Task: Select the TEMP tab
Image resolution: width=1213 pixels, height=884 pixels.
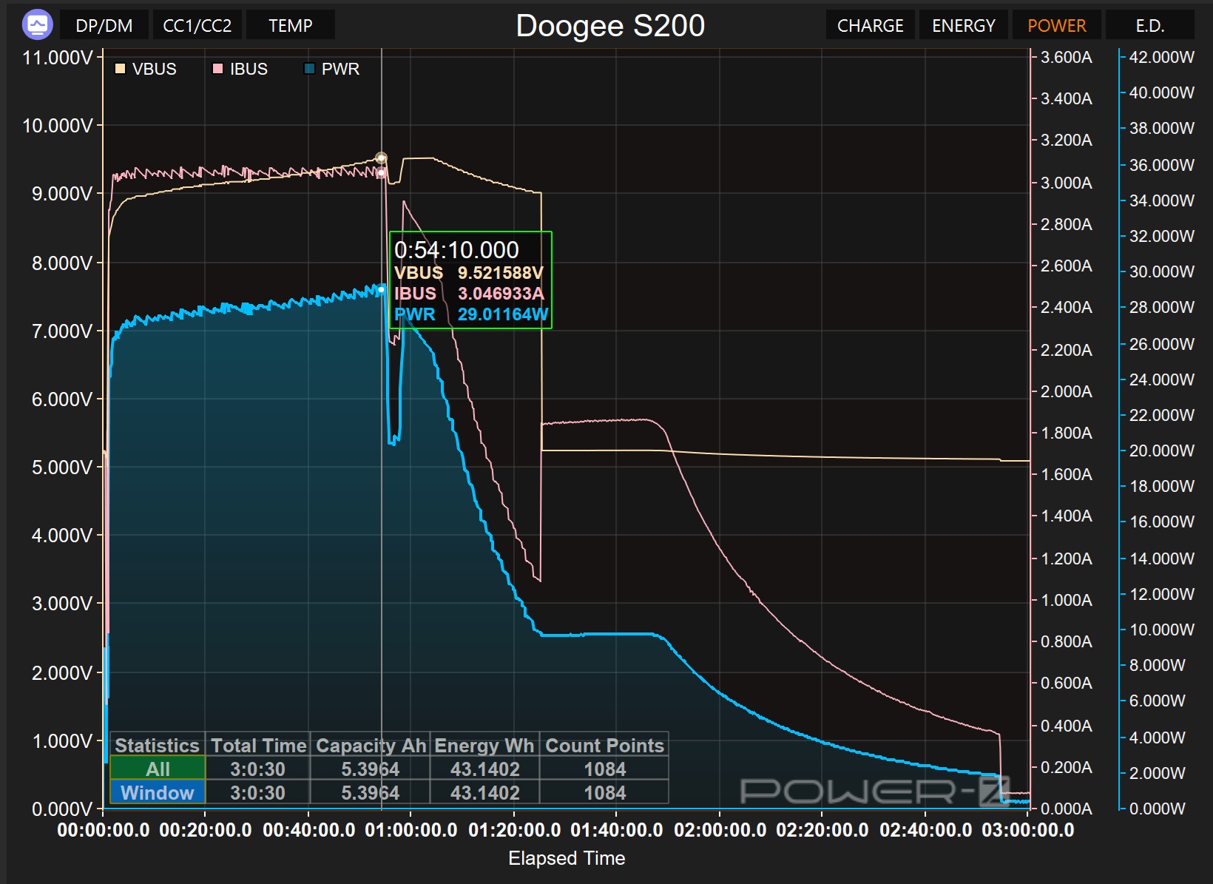Action: click(x=291, y=25)
